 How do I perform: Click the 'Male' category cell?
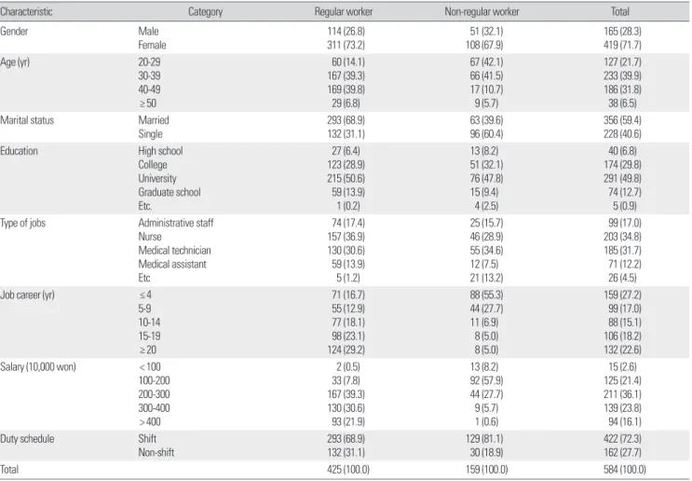148,31
